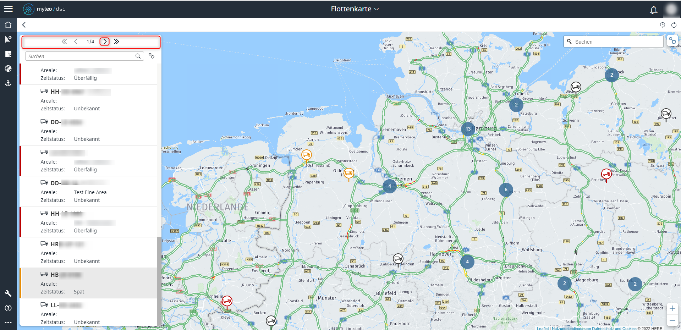Click cluster marker 2 near Lübeck
The height and width of the screenshot is (330, 681).
[516, 105]
